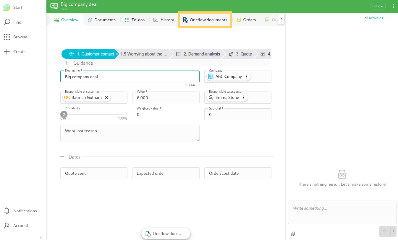Select stage 1.5 Worrying about the…
398x240 pixels.
(144, 54)
